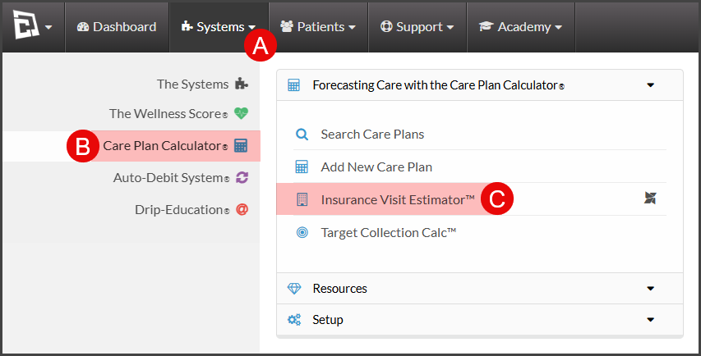701x356 pixels.
Task: Click the calculator icon beside Care Plan Calculator
Action: [241, 145]
